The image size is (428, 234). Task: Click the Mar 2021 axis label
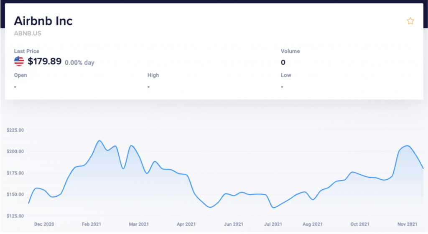(x=139, y=224)
